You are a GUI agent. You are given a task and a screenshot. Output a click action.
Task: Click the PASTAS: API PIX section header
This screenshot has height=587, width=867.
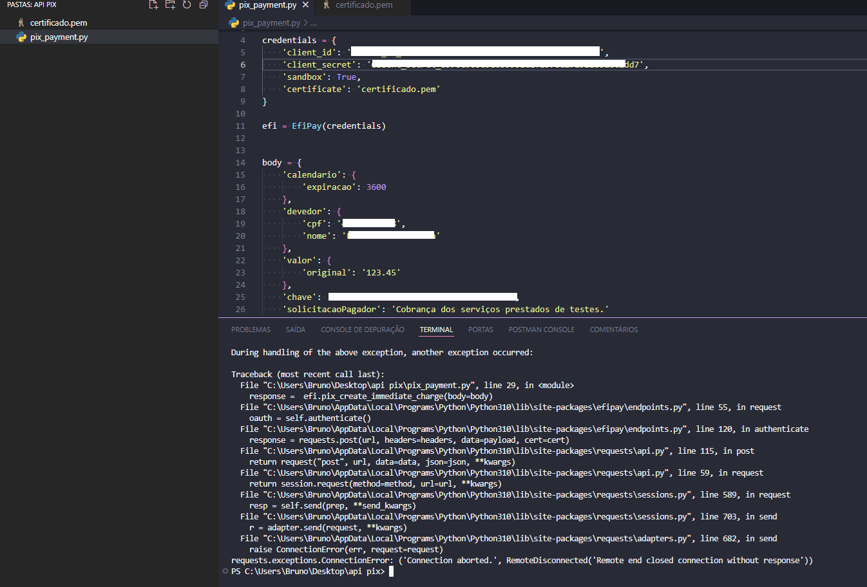click(32, 5)
